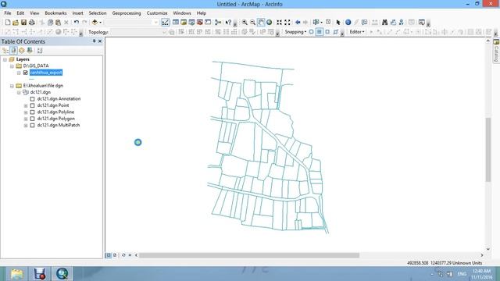Open the Geoprocessing menu
Image resolution: width=500 pixels, height=281 pixels.
127,13
